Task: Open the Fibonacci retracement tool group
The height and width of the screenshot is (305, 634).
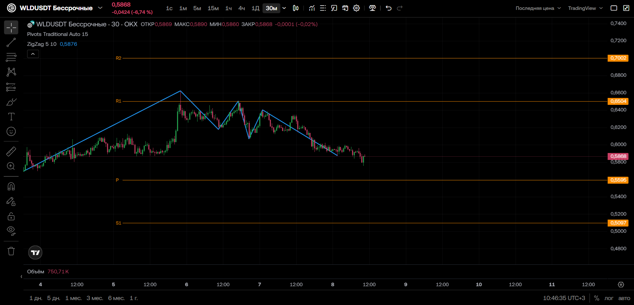Action: (x=11, y=57)
